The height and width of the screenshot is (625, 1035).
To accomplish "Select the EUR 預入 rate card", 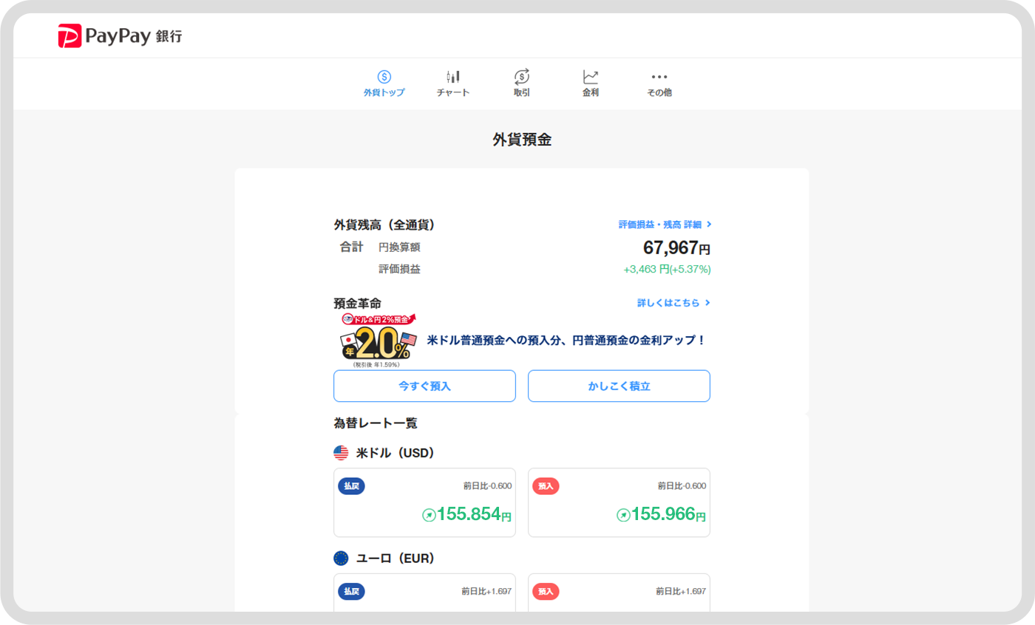I will [619, 593].
